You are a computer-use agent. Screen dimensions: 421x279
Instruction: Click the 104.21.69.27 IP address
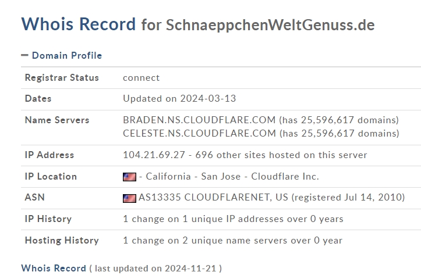coord(154,155)
